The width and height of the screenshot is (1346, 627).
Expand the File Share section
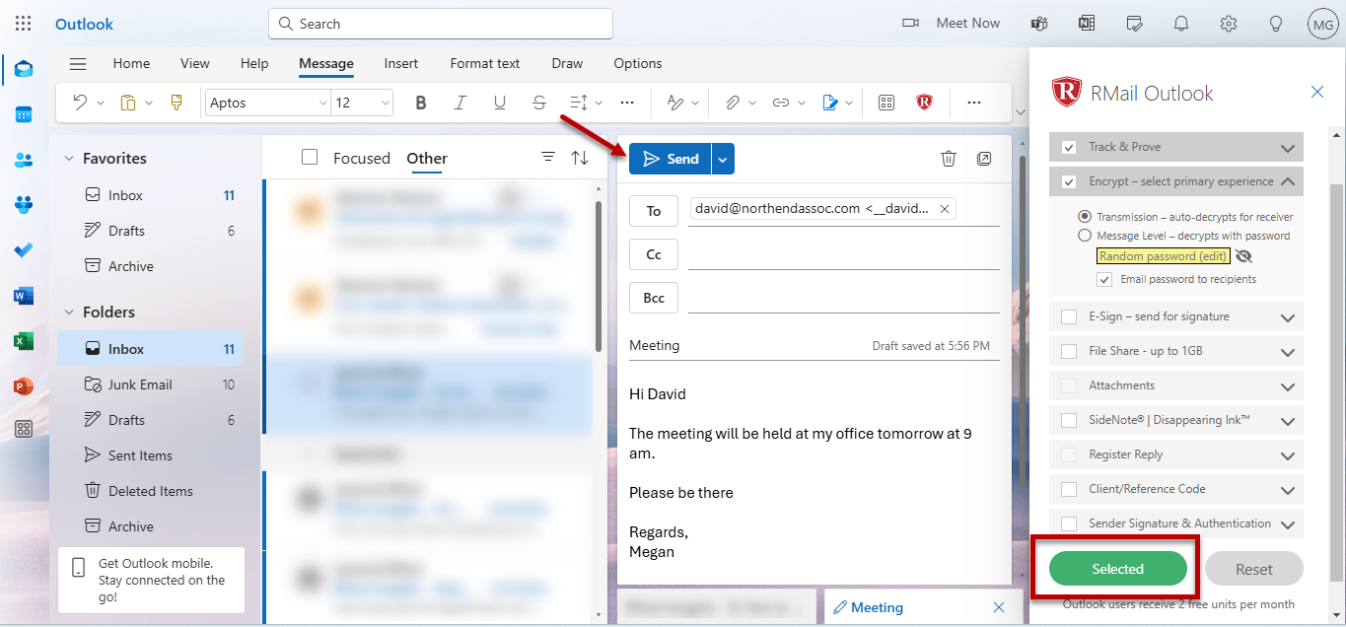click(x=1287, y=352)
